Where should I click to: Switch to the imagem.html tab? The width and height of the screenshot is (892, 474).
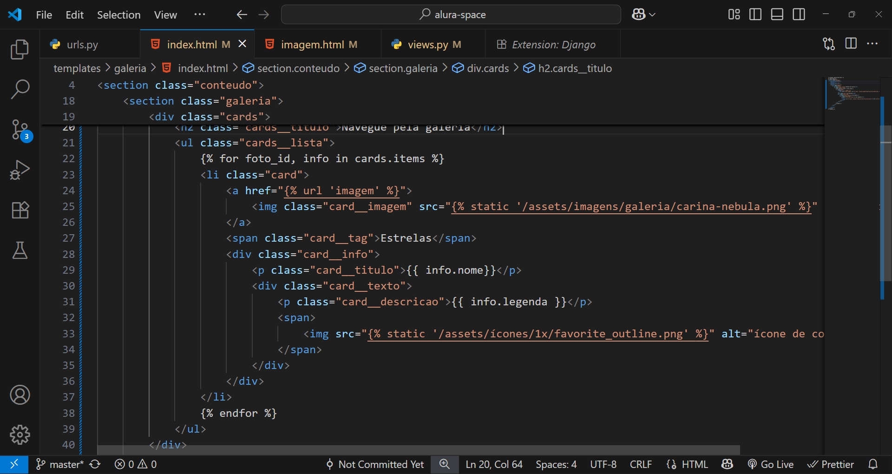click(x=319, y=45)
